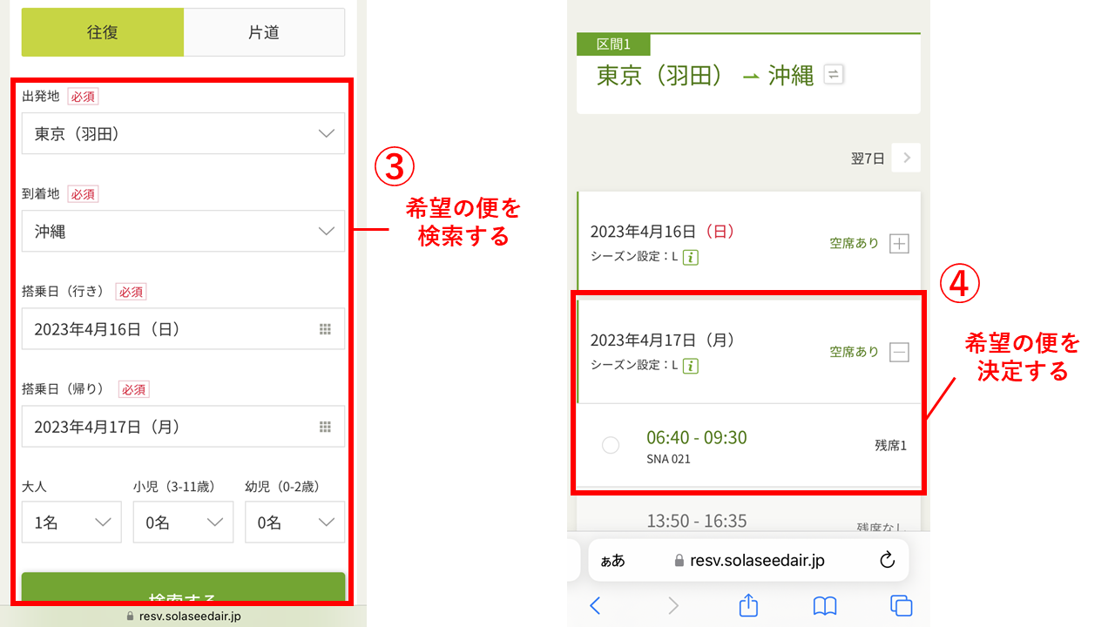Screen dimensions: 1115x627
Task: Open the 幼児 (0-2歳) count dropdown
Action: [x=294, y=522]
